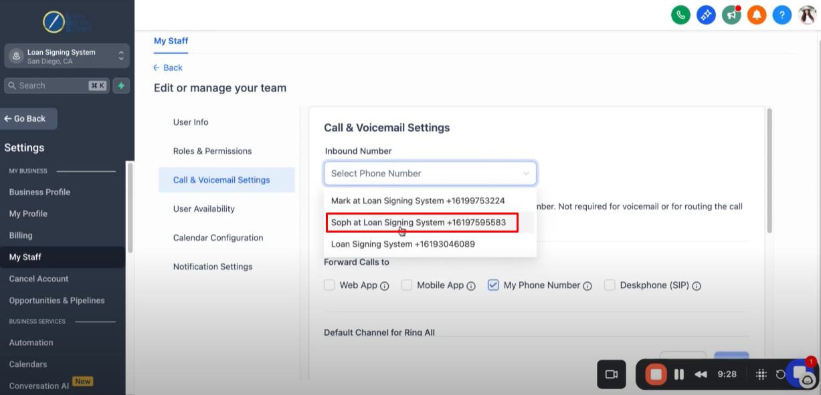Open Conversation AI in sidebar

(39, 386)
